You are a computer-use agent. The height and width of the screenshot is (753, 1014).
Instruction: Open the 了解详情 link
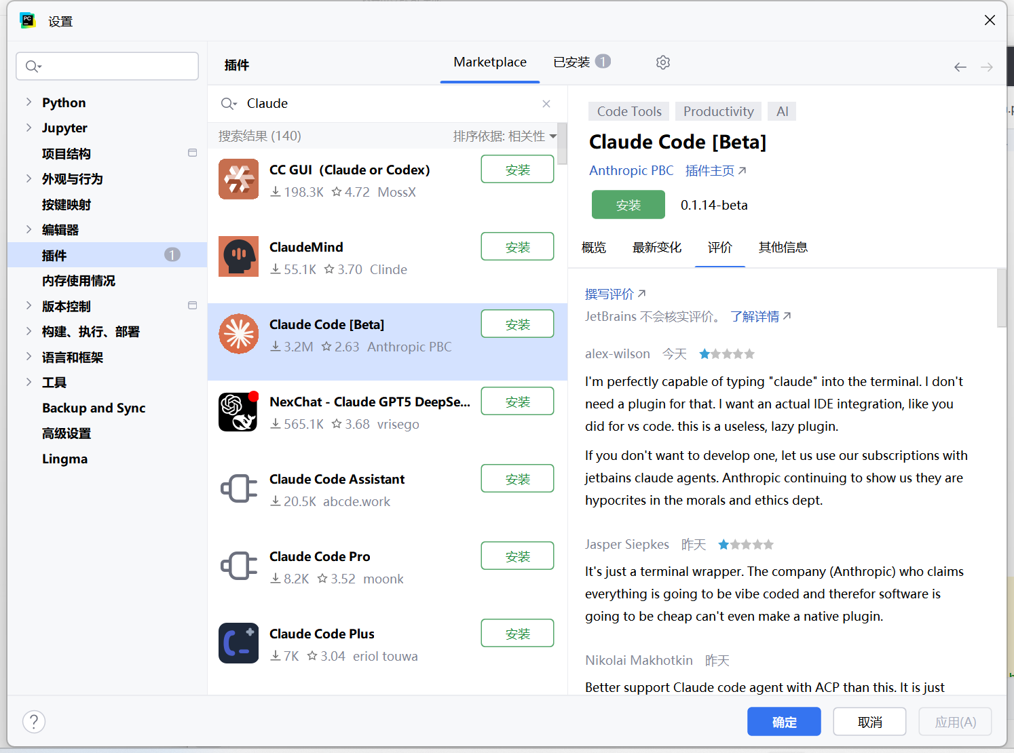pos(761,317)
